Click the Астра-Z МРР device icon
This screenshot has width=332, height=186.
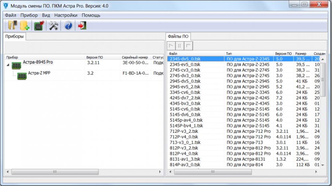coord(22,76)
